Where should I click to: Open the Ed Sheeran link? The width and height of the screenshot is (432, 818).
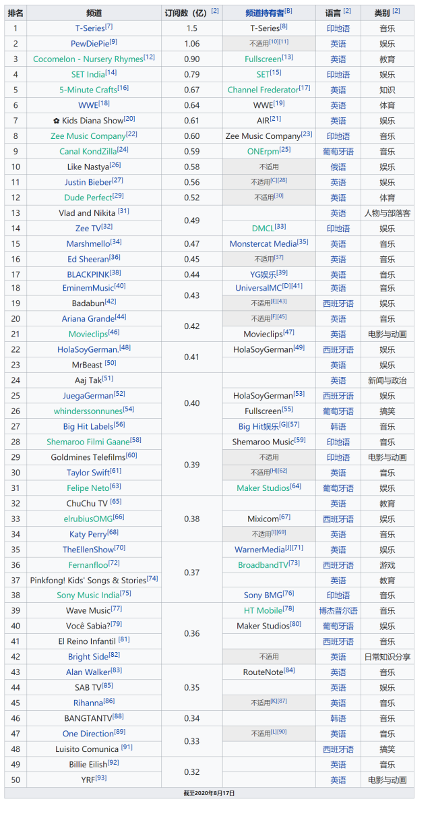(88, 260)
